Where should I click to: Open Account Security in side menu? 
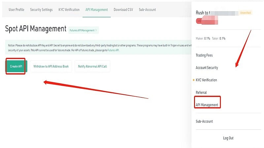click(x=207, y=68)
